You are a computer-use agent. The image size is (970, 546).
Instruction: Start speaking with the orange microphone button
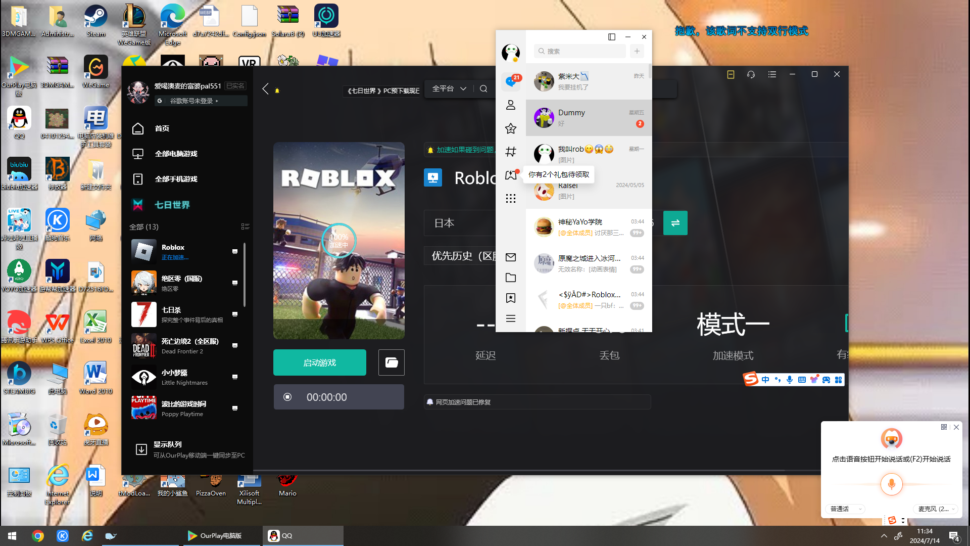[x=892, y=484]
